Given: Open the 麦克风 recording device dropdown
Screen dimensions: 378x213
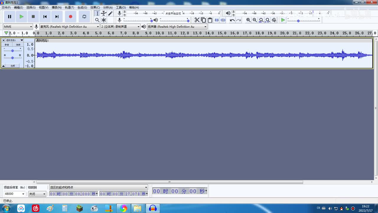Looking at the screenshot, I should tap(69, 27).
